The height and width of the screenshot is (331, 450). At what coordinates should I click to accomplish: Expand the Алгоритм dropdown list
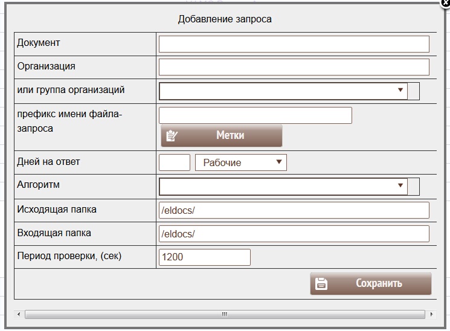click(x=283, y=187)
